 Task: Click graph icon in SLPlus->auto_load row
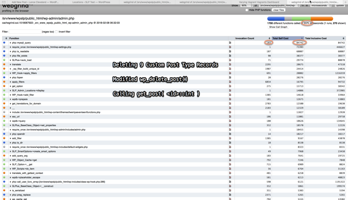click(x=230, y=60)
